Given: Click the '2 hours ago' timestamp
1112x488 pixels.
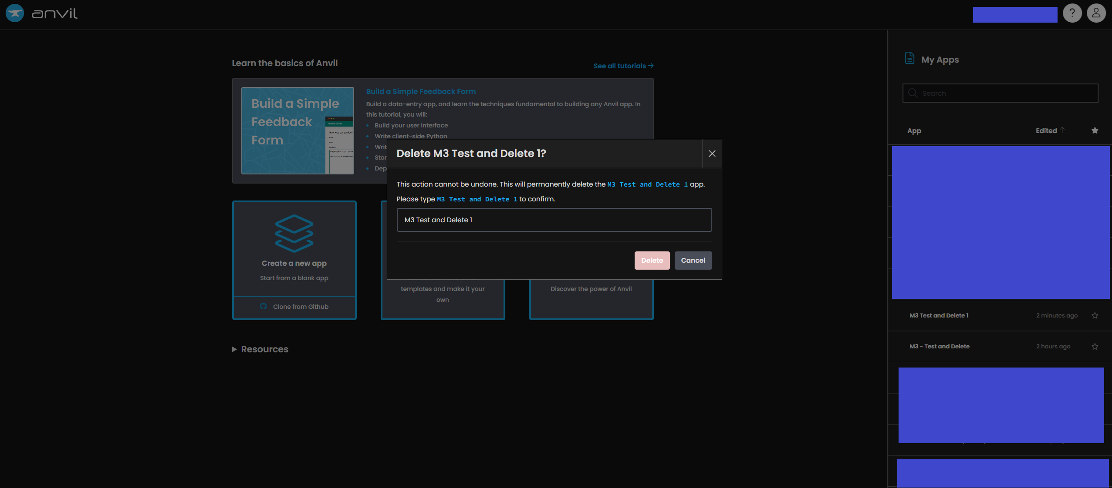Looking at the screenshot, I should pos(1053,347).
